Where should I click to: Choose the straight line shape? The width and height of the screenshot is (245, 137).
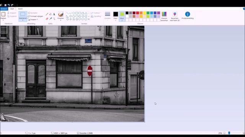point(67,13)
